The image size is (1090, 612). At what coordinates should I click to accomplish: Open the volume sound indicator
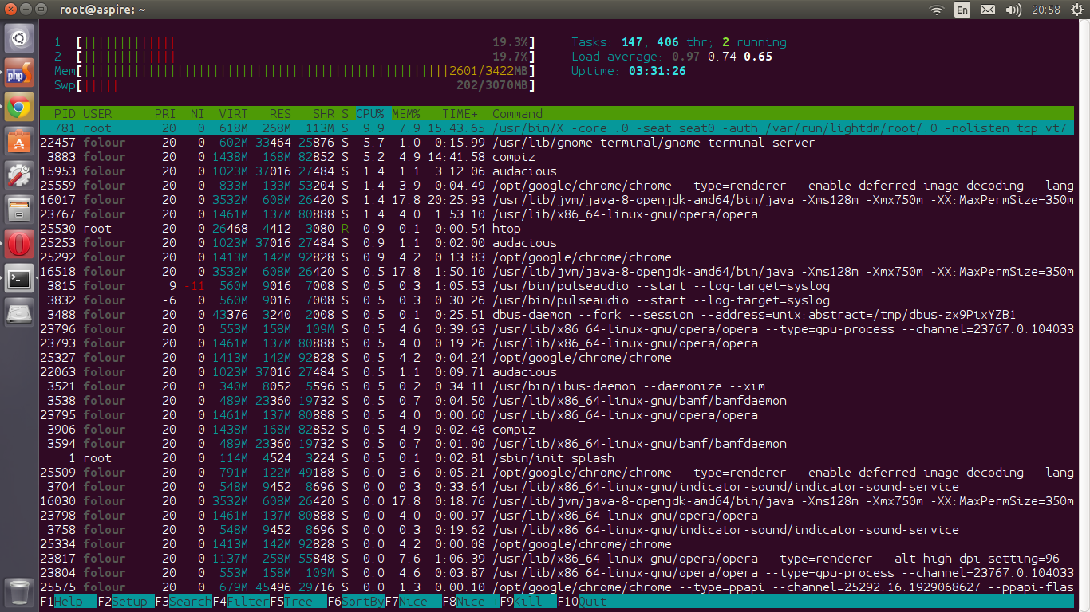click(x=1013, y=10)
